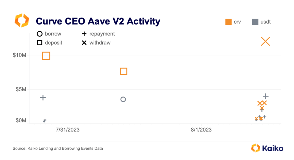Click the deposit square legend marker

click(40, 43)
